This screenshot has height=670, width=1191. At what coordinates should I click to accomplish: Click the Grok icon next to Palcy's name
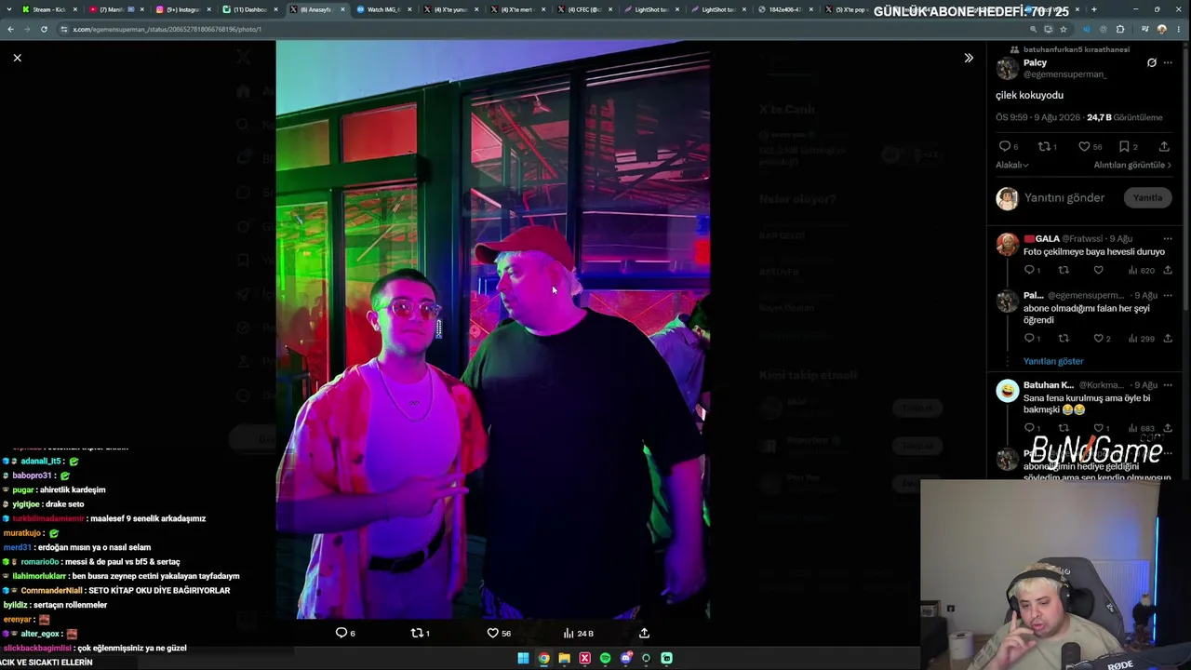(x=1152, y=63)
